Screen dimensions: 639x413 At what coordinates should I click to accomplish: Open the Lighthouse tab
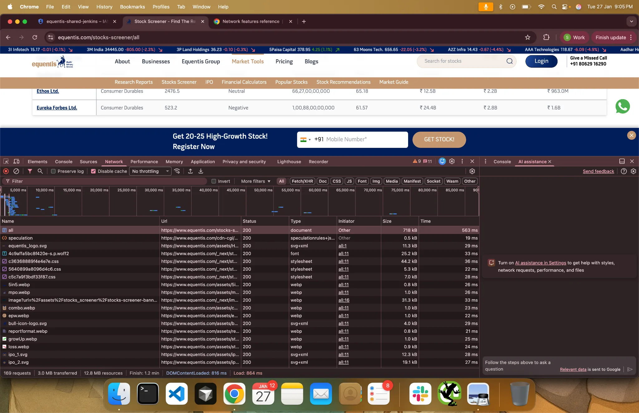point(289,162)
